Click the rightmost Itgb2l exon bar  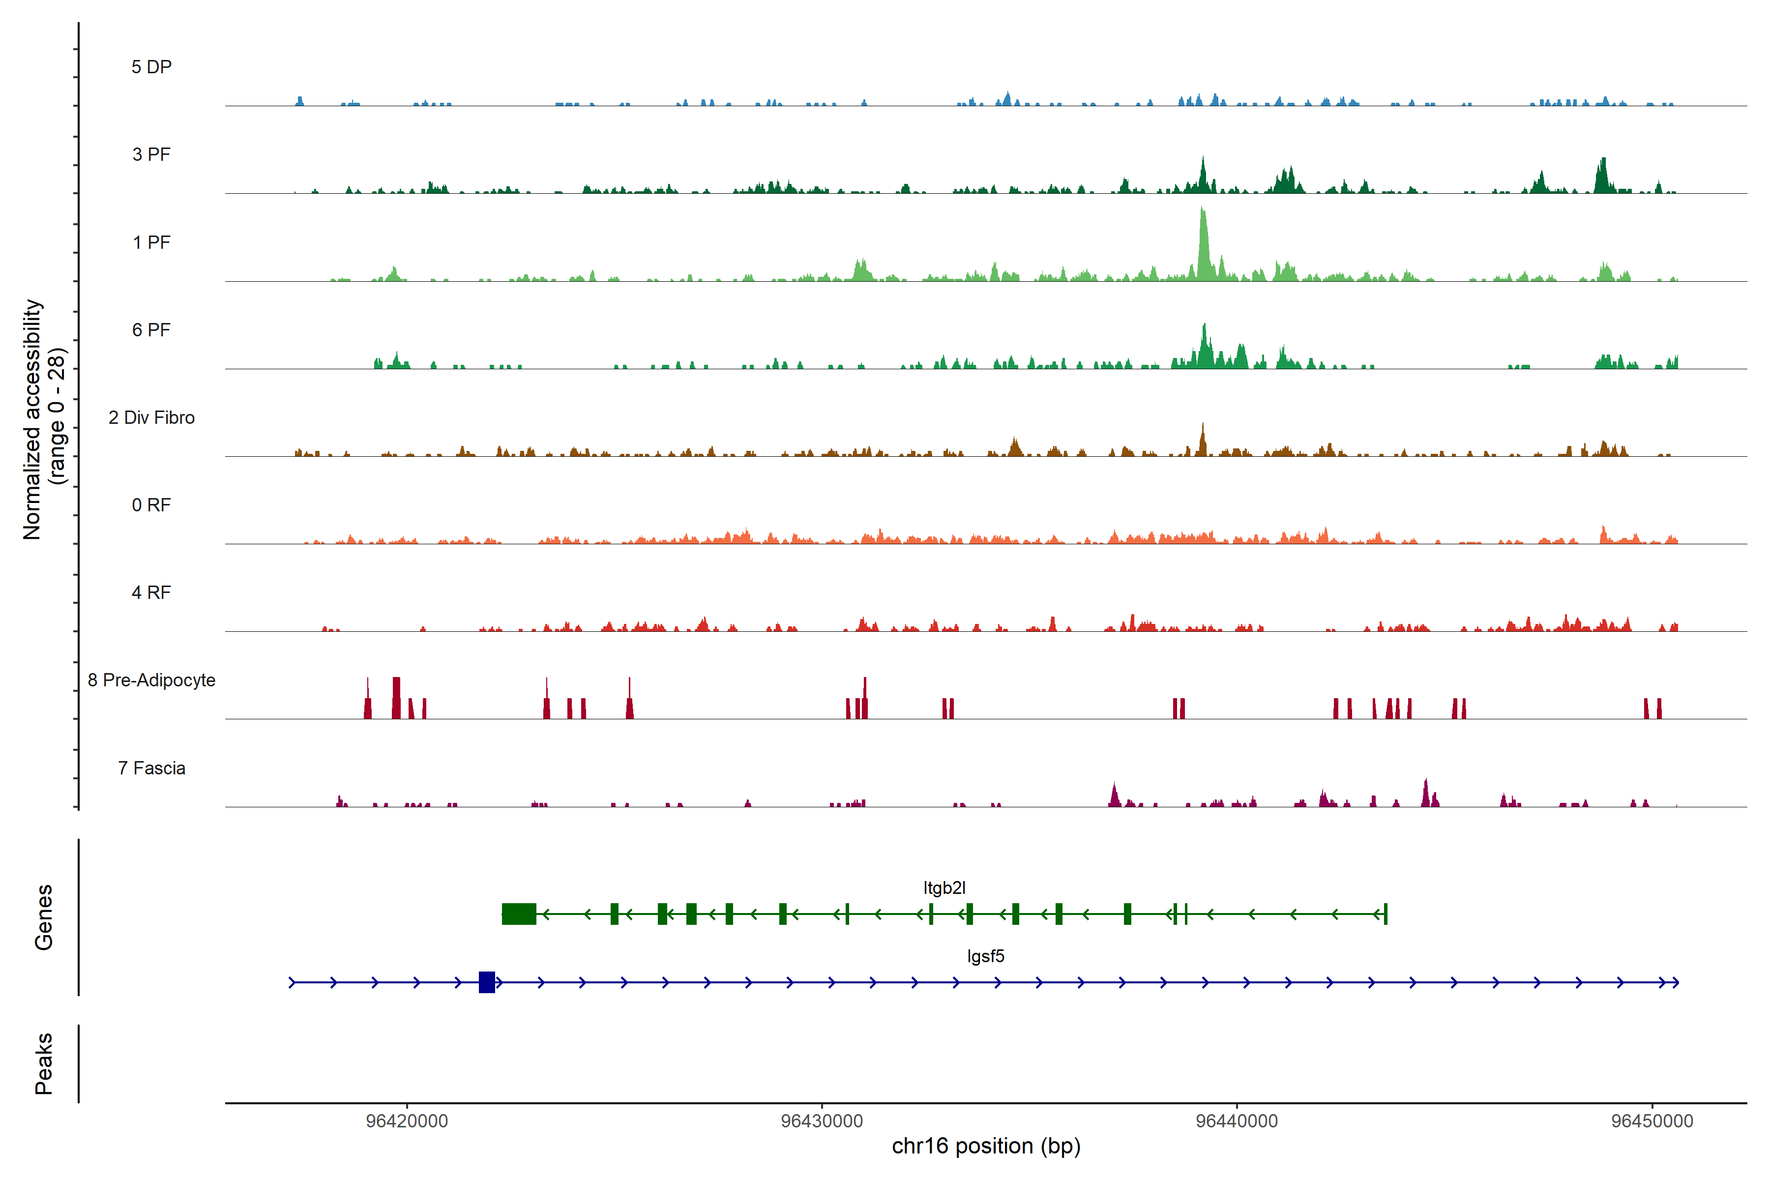click(1386, 914)
